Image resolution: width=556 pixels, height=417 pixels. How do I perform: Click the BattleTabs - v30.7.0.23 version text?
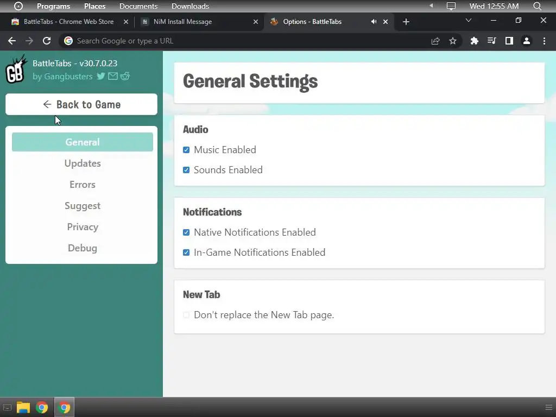[x=75, y=63]
